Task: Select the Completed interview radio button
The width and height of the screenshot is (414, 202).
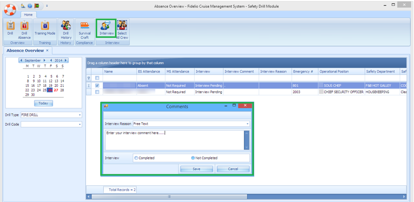Action: click(x=136, y=158)
